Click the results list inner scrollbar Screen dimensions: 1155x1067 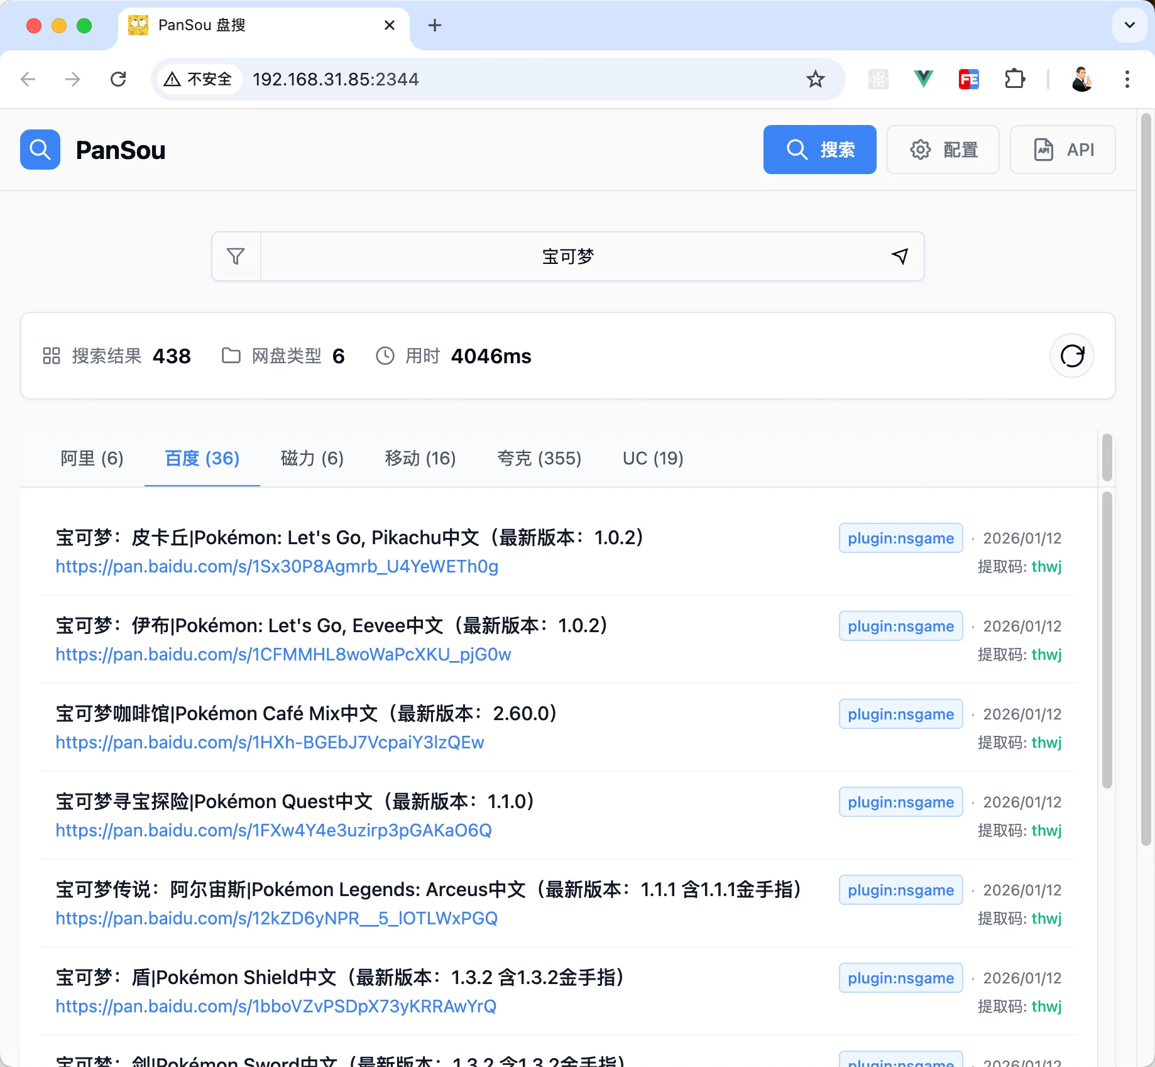point(1107,640)
